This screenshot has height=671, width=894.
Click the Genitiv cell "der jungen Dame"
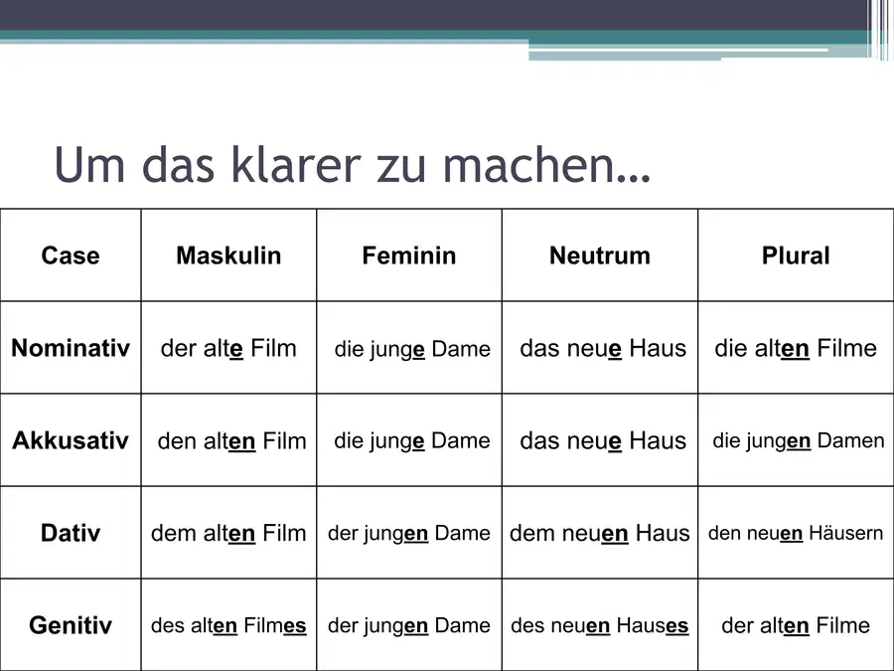pos(409,625)
